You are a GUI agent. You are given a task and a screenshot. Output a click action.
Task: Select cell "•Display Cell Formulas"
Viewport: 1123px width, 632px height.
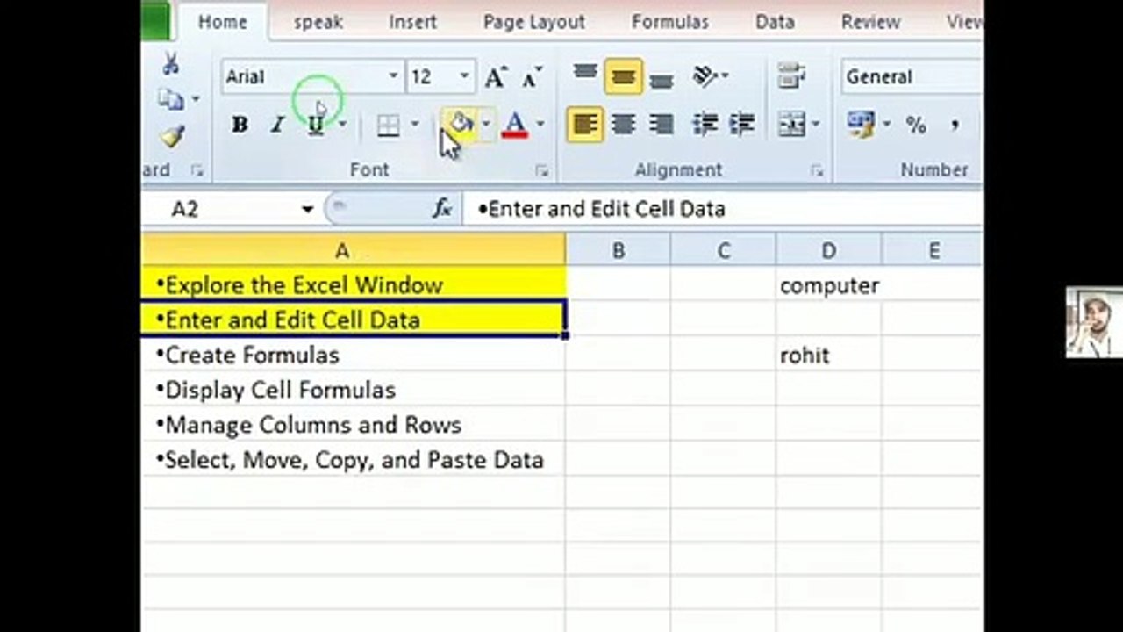(x=354, y=390)
